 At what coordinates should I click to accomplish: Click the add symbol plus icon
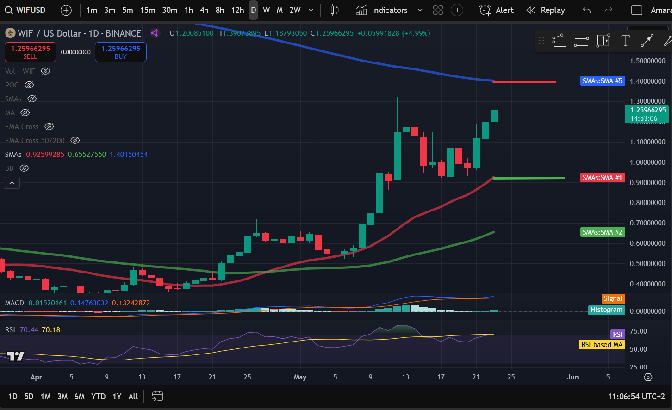[66, 10]
